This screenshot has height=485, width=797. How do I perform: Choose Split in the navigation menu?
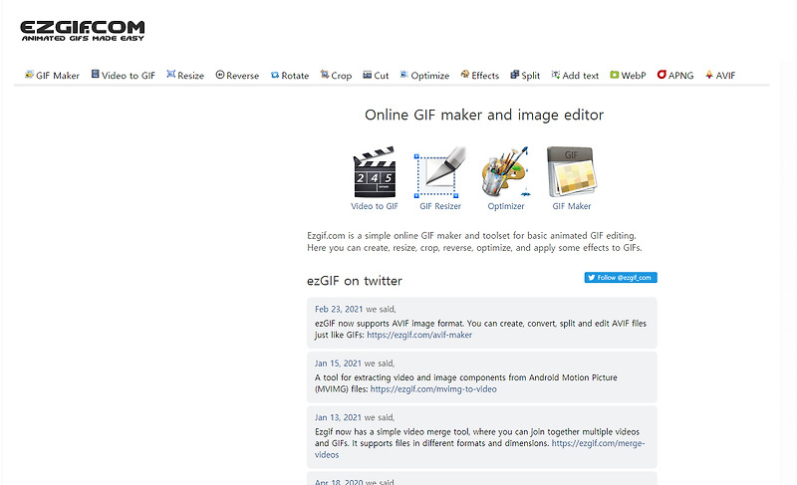point(525,75)
